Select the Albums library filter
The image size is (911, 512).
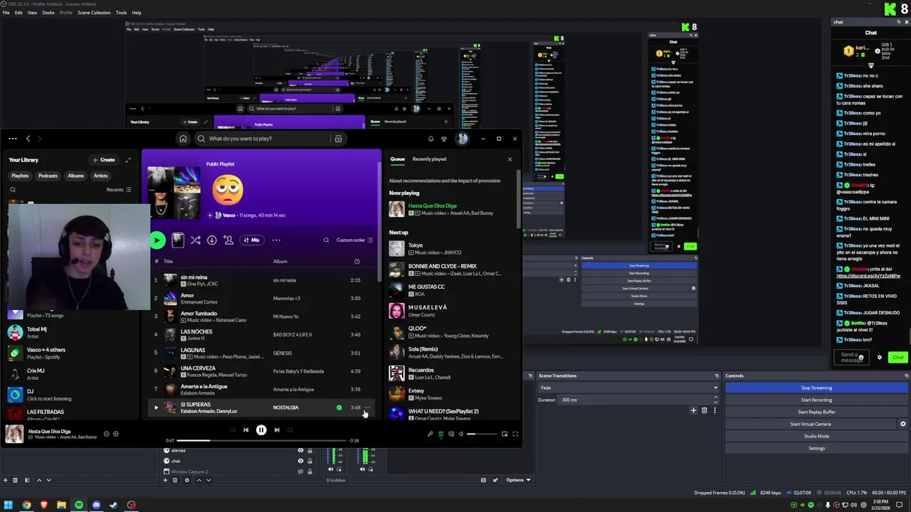pos(75,176)
